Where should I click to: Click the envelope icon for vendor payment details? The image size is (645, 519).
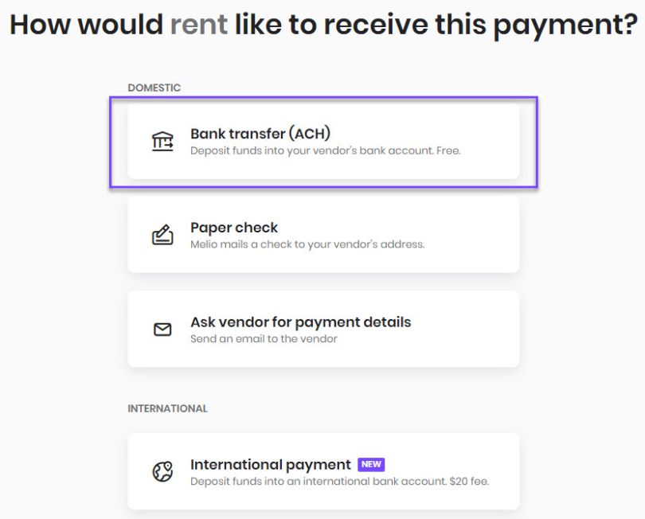(162, 329)
